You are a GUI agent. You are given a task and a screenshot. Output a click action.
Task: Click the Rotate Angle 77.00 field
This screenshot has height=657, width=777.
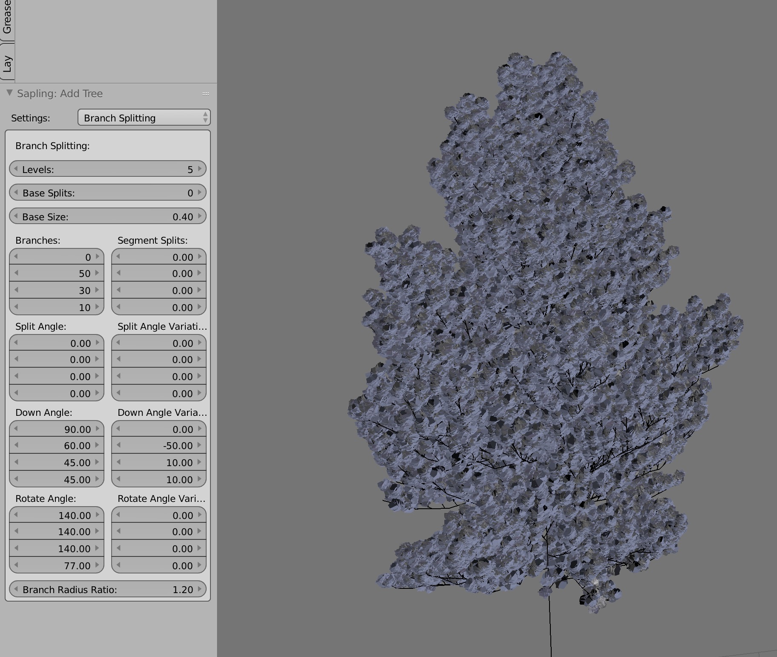pos(57,565)
